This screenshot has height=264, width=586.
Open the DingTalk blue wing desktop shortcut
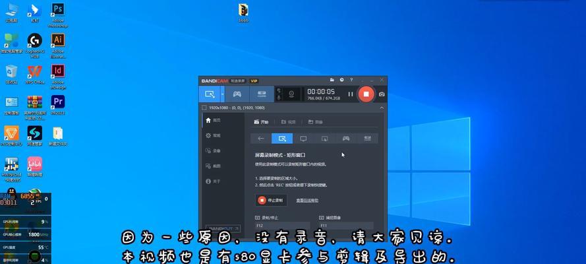point(35,13)
